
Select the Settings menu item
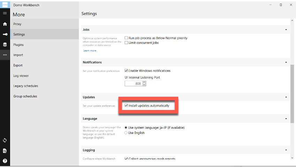[x=45, y=34]
